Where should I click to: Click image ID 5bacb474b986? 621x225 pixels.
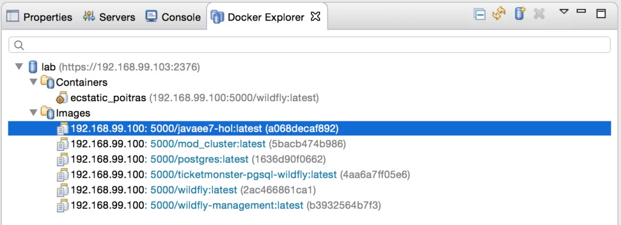click(x=307, y=144)
